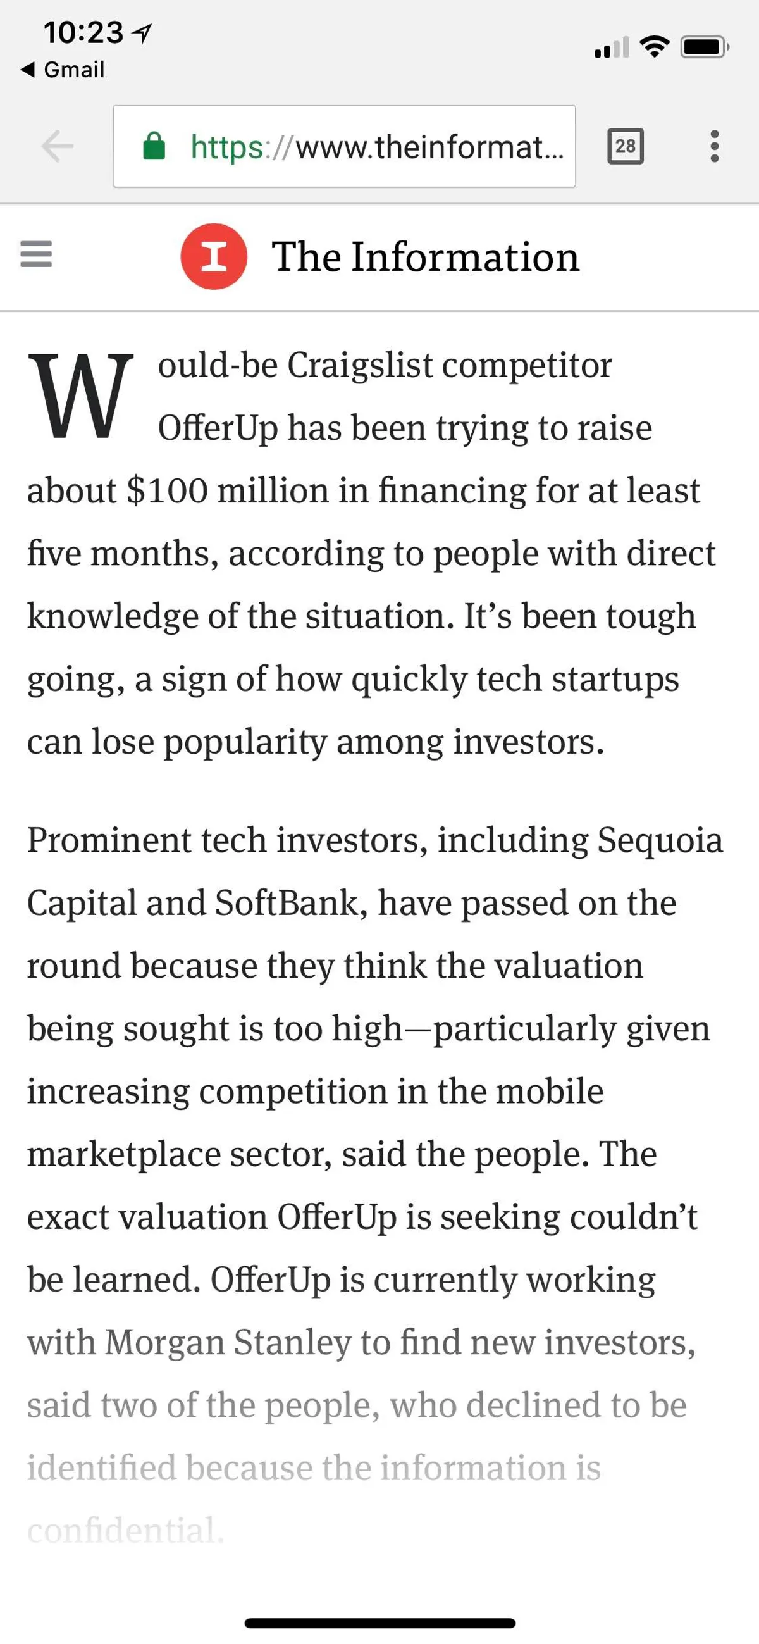The height and width of the screenshot is (1644, 759).
Task: Open the hamburger site navigation menu
Action: [36, 254]
